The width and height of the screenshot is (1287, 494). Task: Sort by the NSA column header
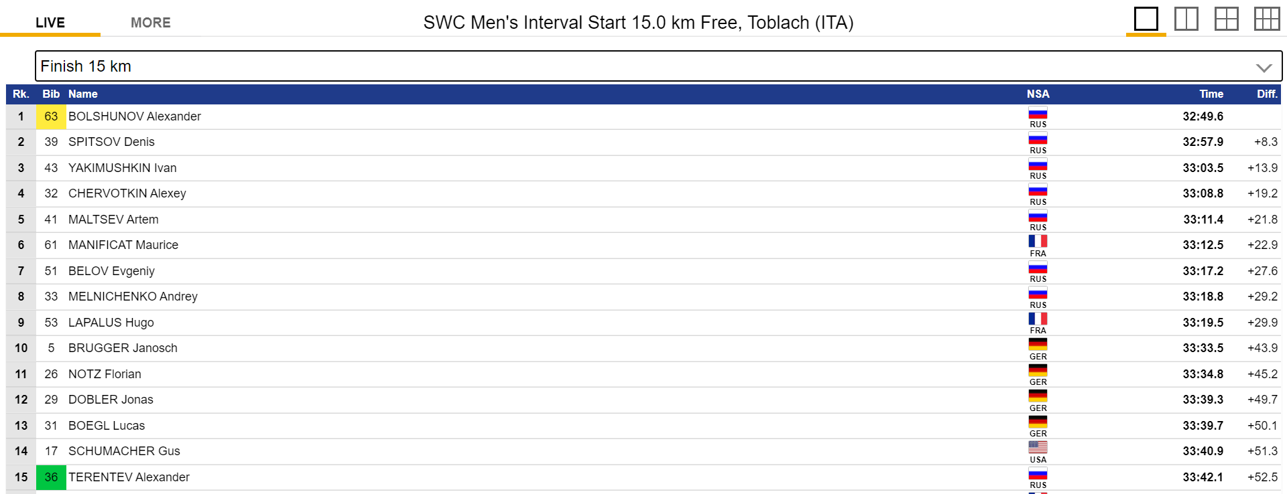coord(1038,94)
